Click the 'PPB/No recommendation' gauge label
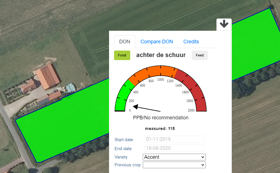Viewport: 280px width, 173px height. (x=161, y=118)
